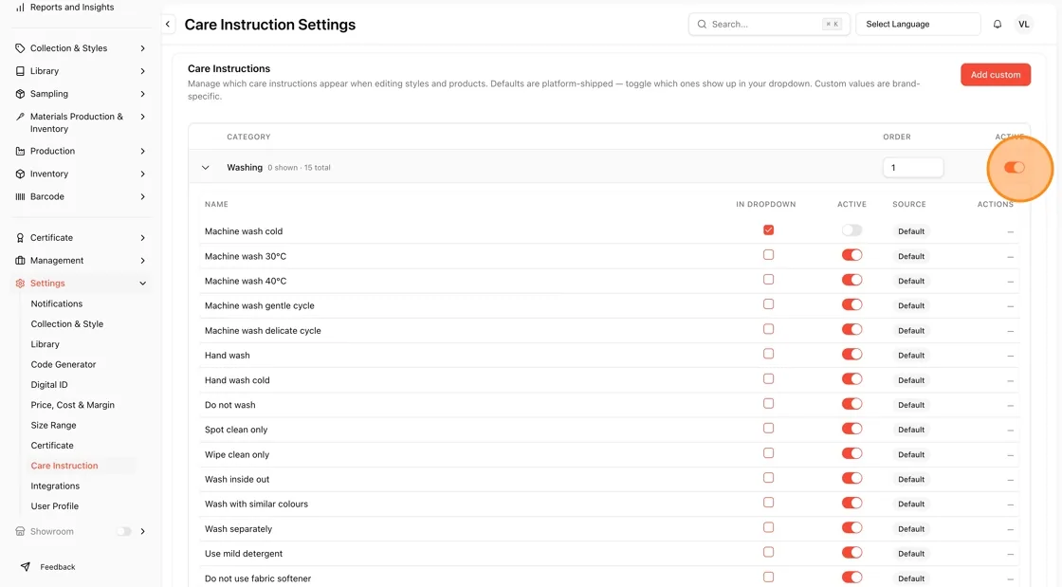1062x587 pixels.
Task: Open the VL user avatar menu
Action: (1023, 25)
